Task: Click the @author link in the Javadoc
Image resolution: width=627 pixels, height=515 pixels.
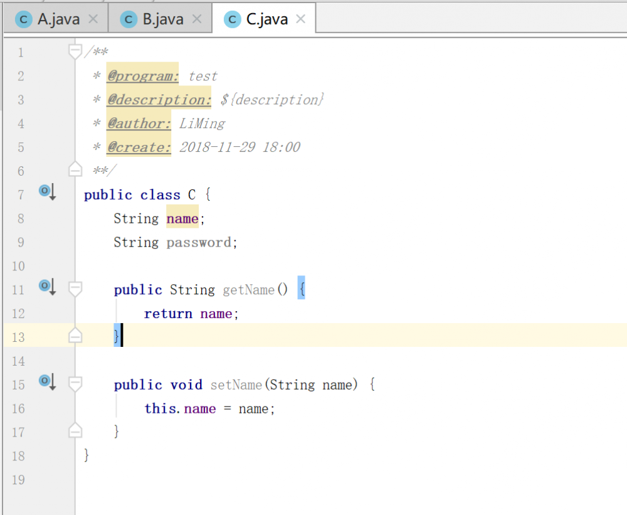Action: coord(138,123)
